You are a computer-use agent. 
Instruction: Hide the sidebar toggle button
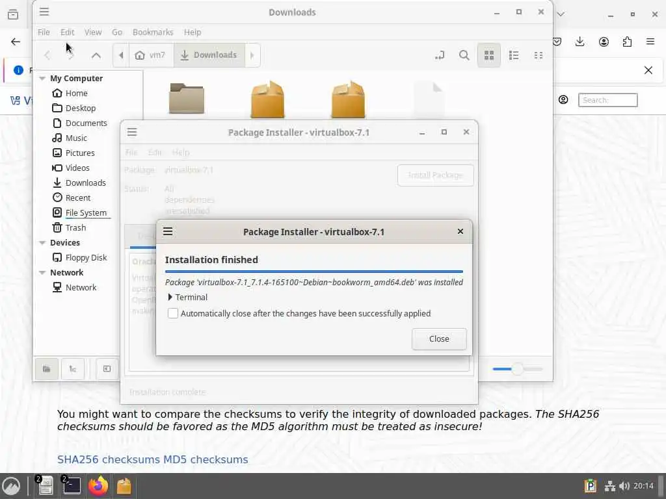click(x=107, y=369)
